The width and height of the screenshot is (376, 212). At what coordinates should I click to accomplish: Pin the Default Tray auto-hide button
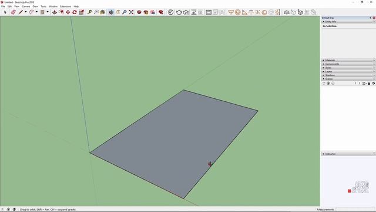coord(371,18)
